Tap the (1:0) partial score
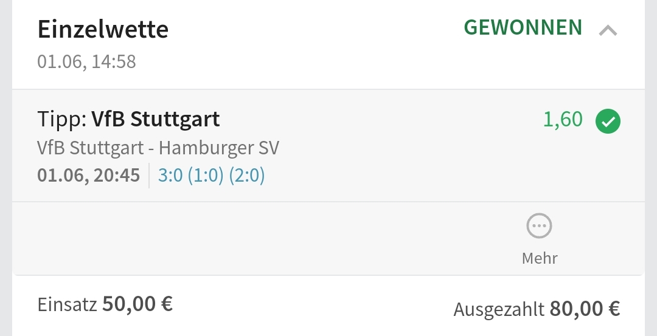Screen dimensions: 657x336 [x=206, y=175]
